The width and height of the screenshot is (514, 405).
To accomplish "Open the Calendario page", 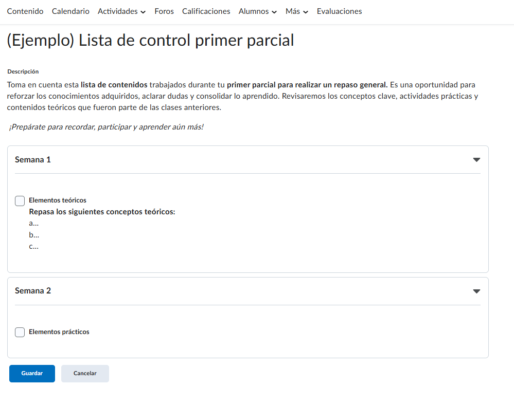I will tap(70, 11).
